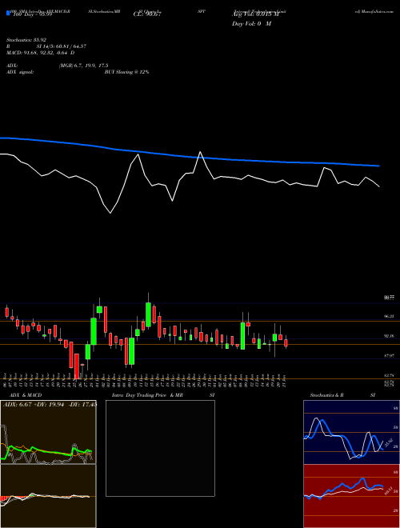Click the 'MACD: 91.68, 92.32, -0.64 D' line
The height and width of the screenshot is (528, 400).
tap(41, 53)
